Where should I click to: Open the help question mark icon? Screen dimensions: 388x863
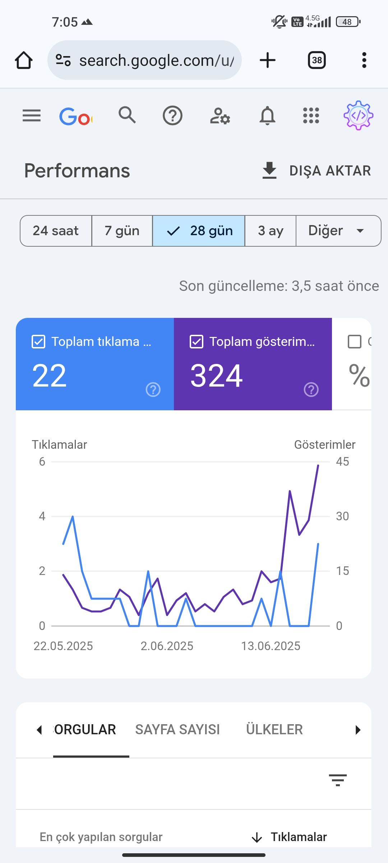(x=172, y=116)
